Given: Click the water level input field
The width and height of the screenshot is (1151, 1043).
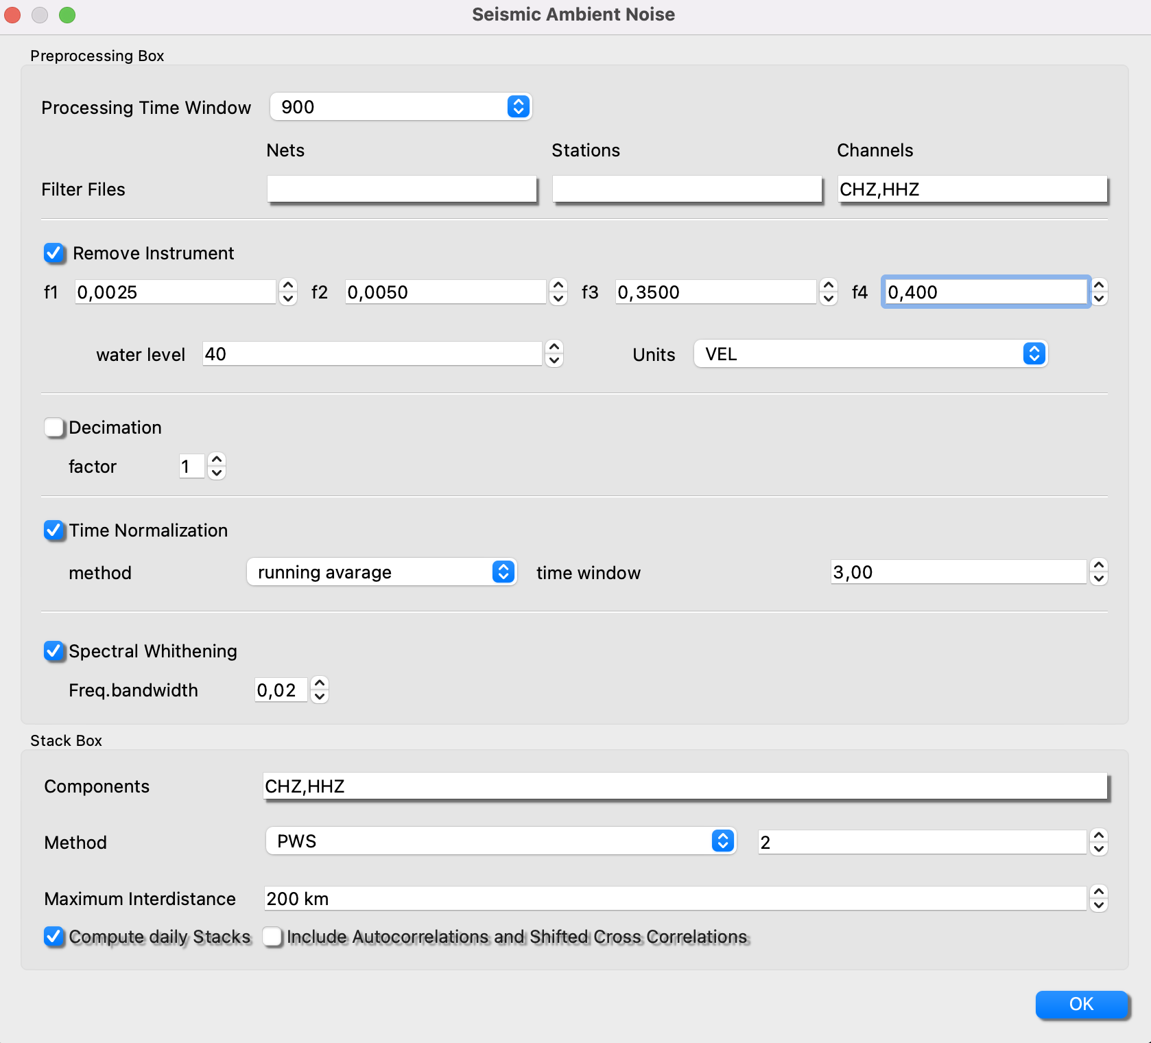Looking at the screenshot, I should click(372, 354).
